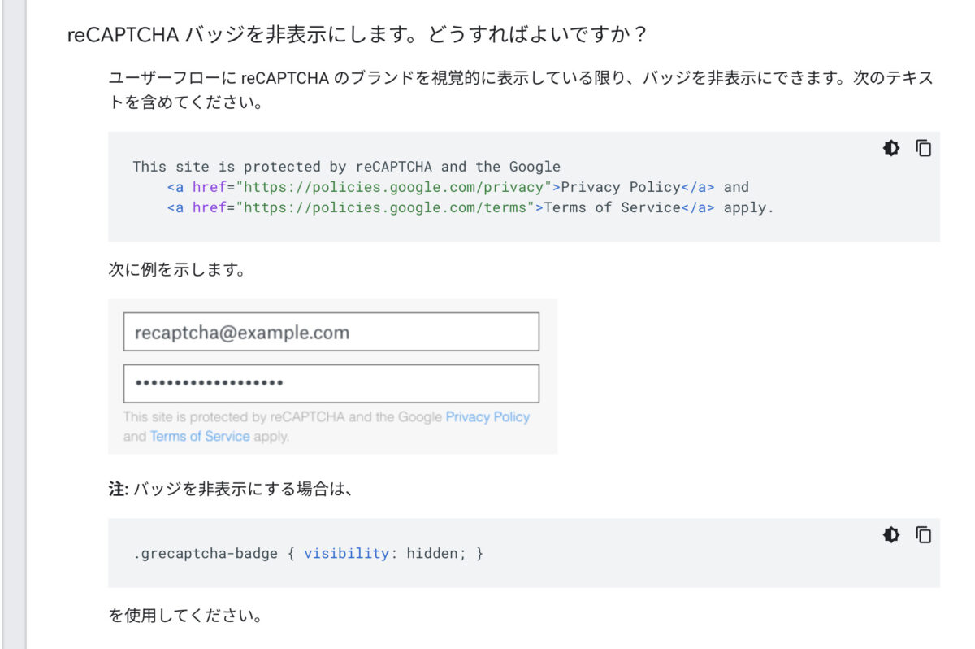The width and height of the screenshot is (975, 649).
Task: Click the blue Privacy Policy link in the example image
Action: click(x=487, y=417)
